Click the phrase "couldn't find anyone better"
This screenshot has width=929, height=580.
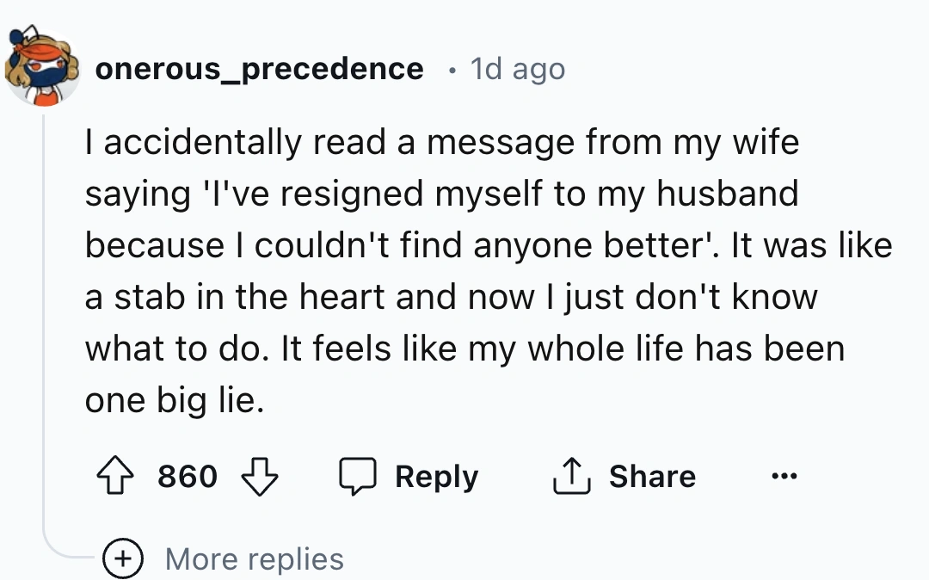(480, 245)
